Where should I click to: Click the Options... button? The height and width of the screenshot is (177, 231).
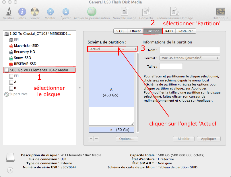point(127,139)
